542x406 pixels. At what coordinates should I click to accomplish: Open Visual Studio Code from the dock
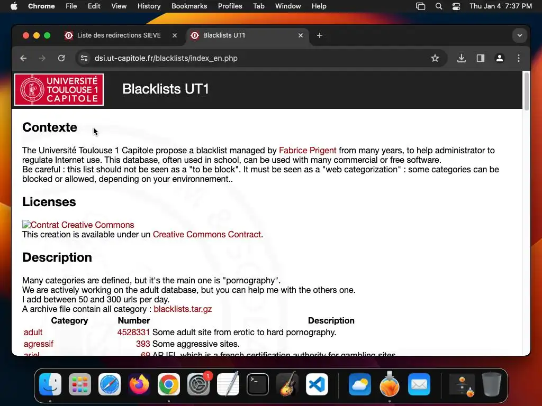[x=317, y=384]
